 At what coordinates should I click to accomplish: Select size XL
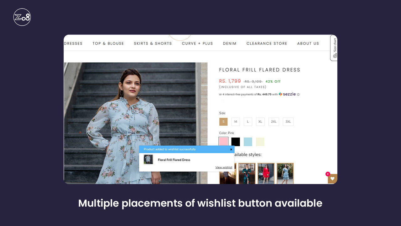(x=260, y=121)
